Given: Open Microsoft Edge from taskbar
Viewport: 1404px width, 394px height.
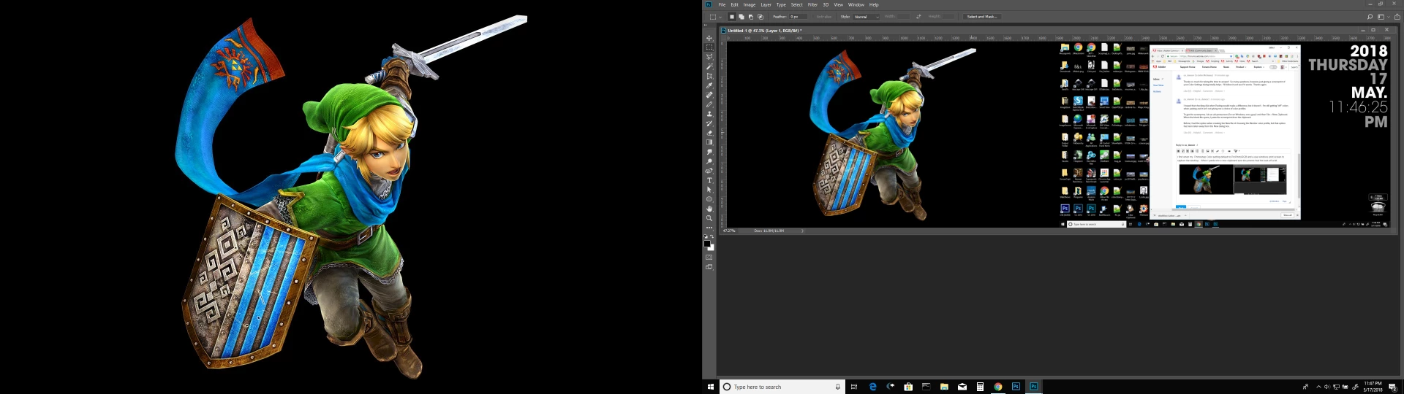Looking at the screenshot, I should tap(872, 387).
